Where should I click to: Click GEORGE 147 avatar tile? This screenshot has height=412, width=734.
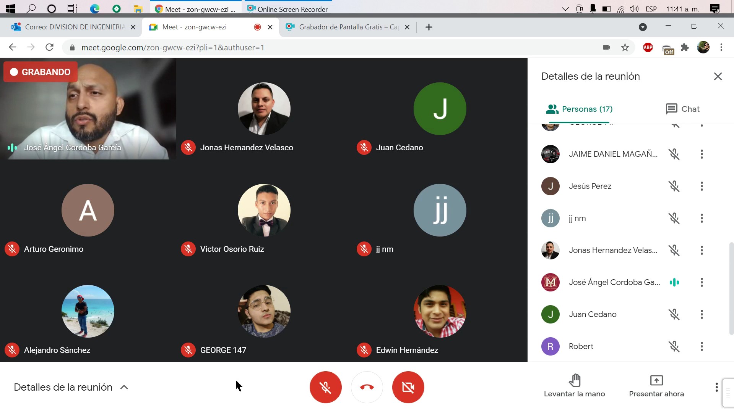click(x=264, y=311)
